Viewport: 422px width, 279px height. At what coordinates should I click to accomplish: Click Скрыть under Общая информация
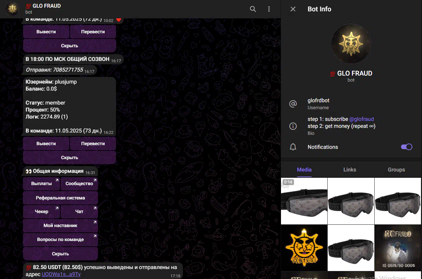60,254
